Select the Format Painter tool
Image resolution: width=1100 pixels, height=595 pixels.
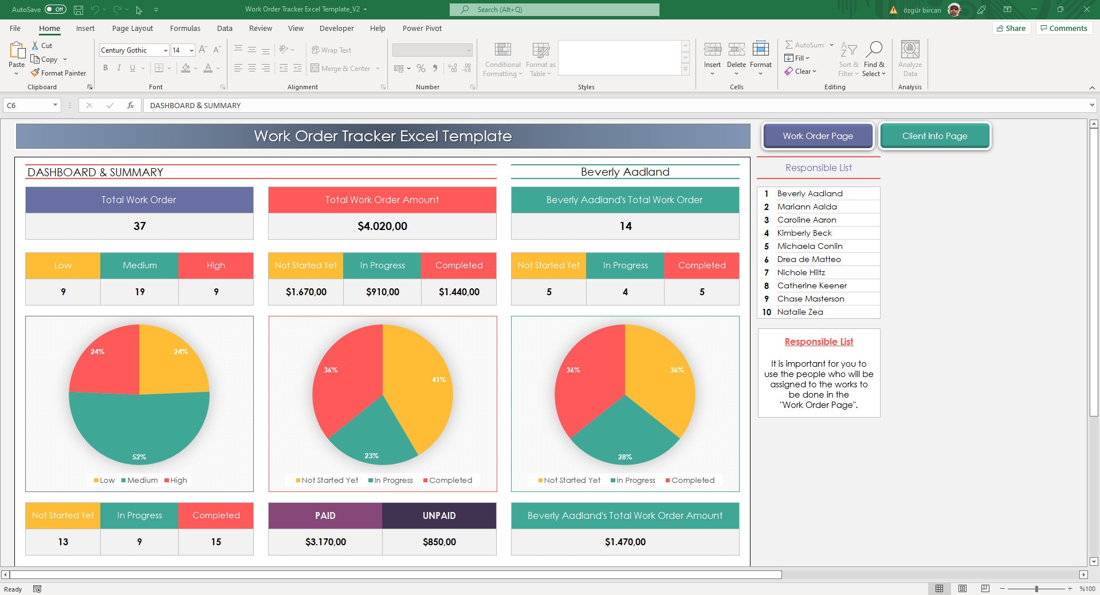(x=59, y=73)
